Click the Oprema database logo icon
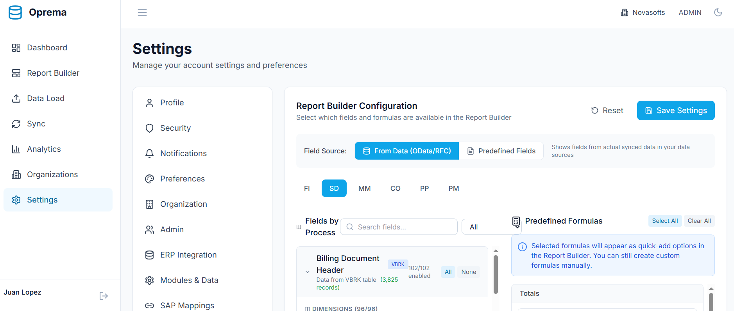The height and width of the screenshot is (311, 734). [15, 12]
